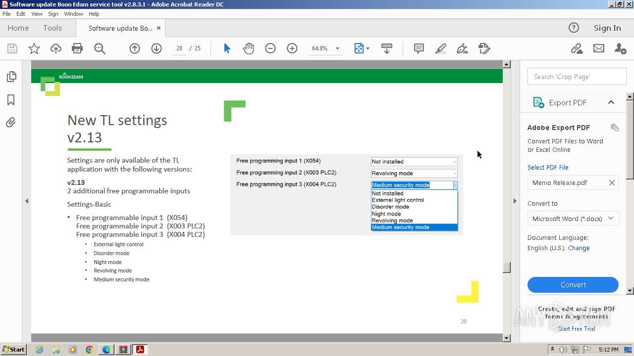Screen dimensions: 634x356
Task: Open Help question mark icon
Action: click(574, 28)
